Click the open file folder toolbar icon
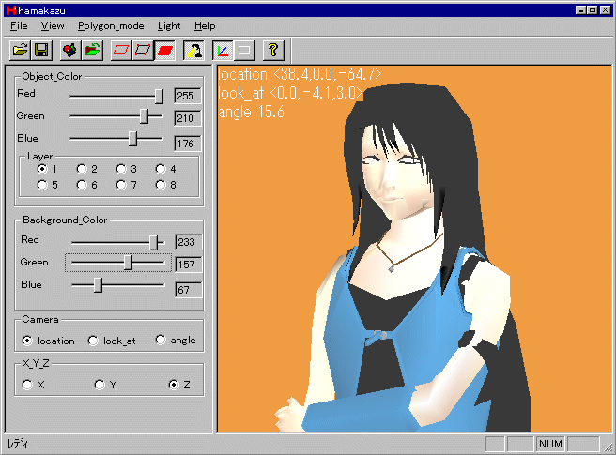Image resolution: width=616 pixels, height=455 pixels. point(20,51)
